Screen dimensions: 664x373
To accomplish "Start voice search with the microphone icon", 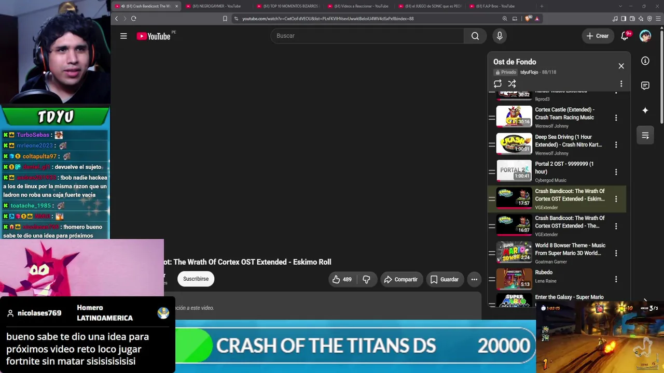I will pos(500,36).
